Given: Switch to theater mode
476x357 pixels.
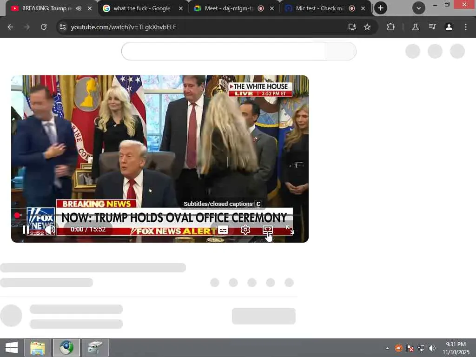Looking at the screenshot, I should tap(267, 230).
